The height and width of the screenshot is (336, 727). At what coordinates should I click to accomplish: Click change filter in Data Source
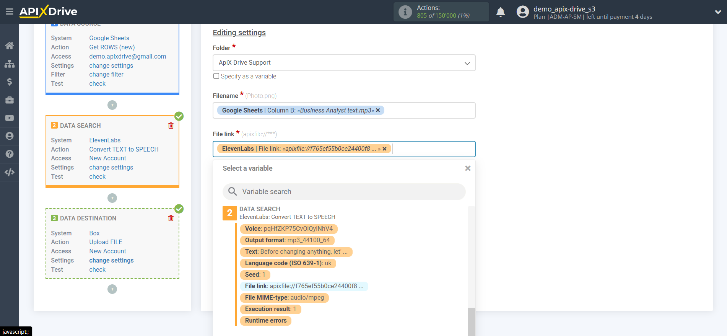106,74
